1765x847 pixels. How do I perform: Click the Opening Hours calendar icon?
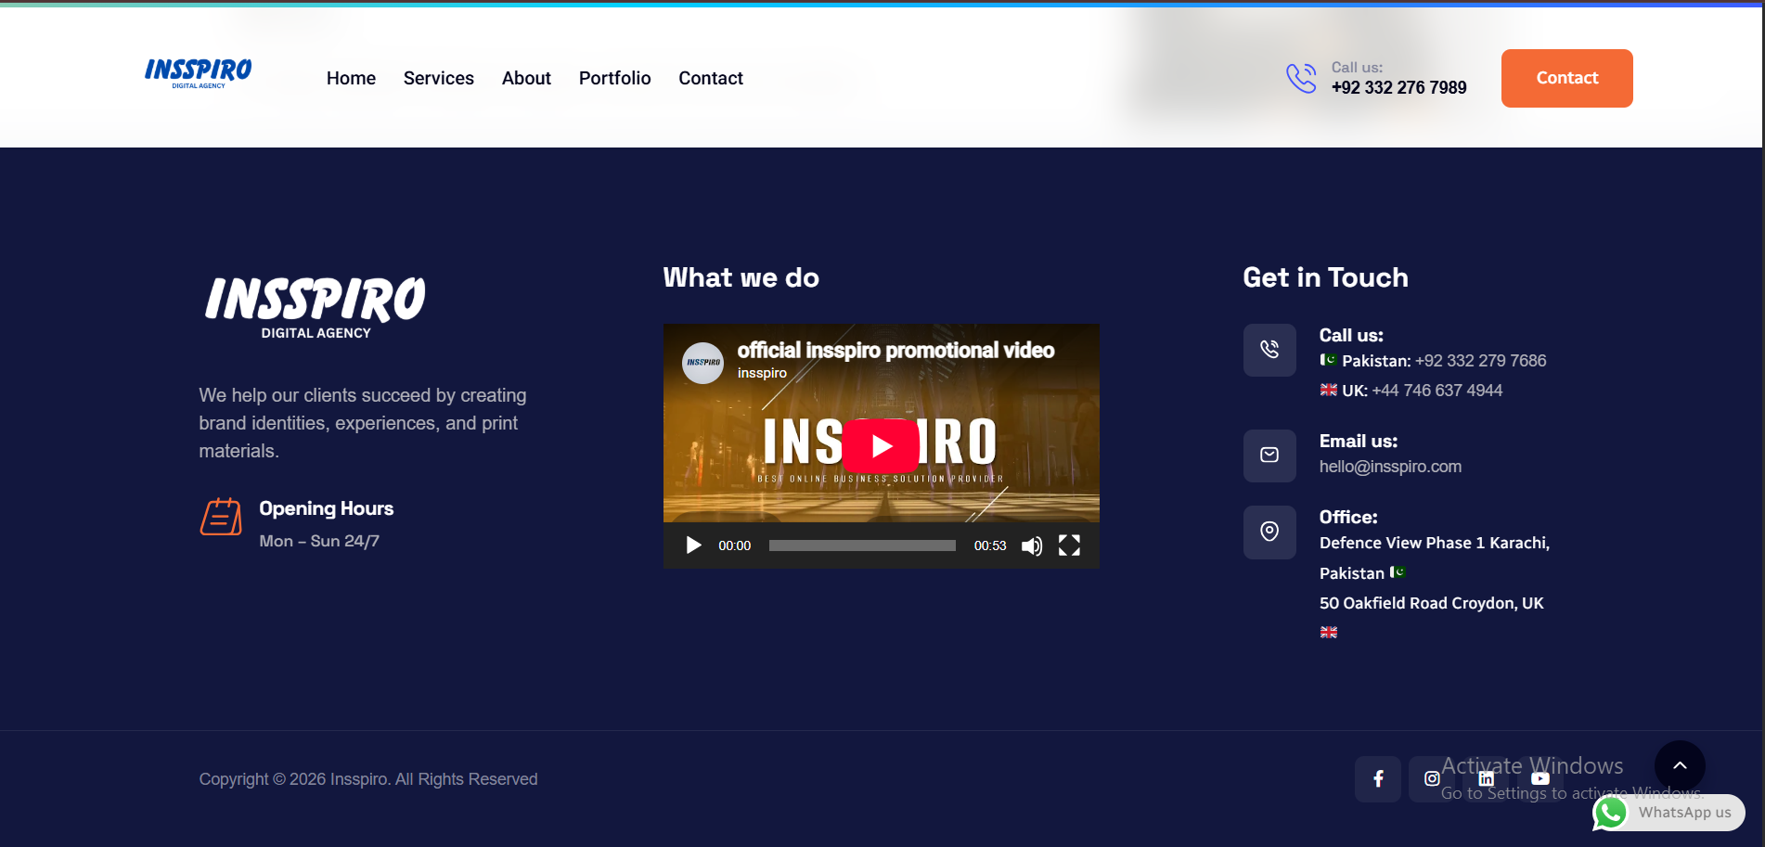(221, 517)
